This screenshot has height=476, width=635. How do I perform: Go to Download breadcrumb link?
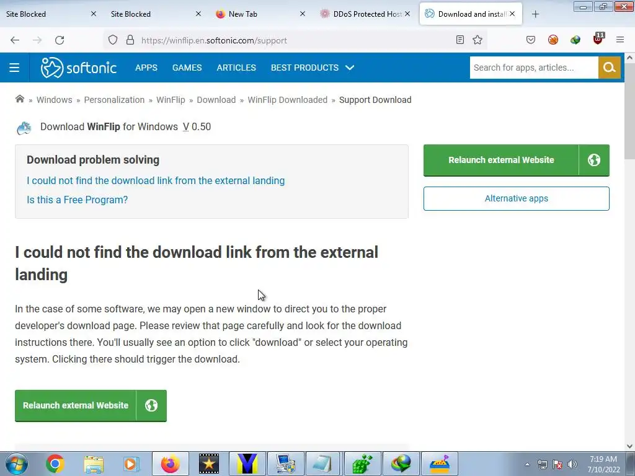216,100
